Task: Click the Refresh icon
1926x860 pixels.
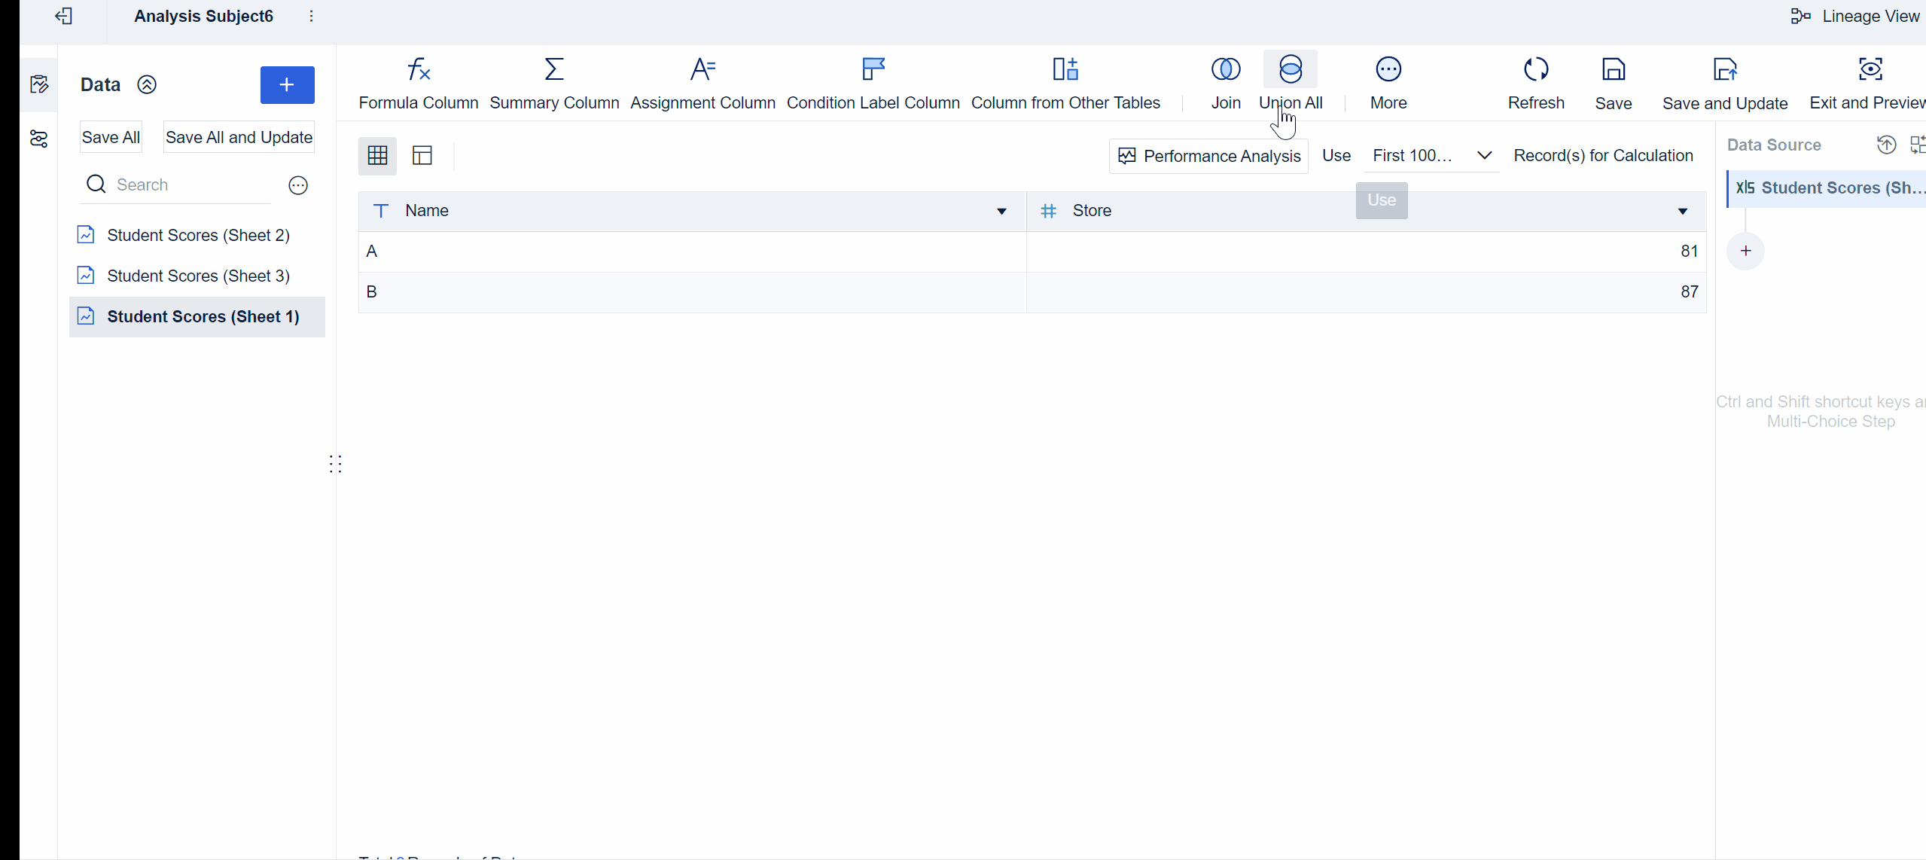Action: (x=1535, y=70)
